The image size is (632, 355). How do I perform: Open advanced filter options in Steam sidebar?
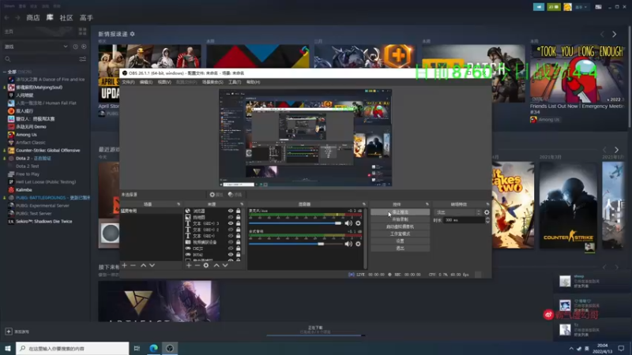(x=83, y=59)
